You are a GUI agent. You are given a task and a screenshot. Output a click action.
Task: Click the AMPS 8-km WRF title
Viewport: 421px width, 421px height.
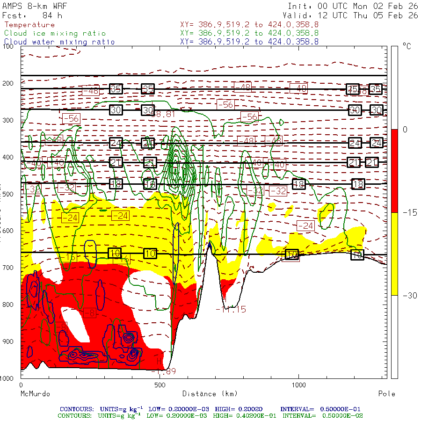tap(35, 6)
